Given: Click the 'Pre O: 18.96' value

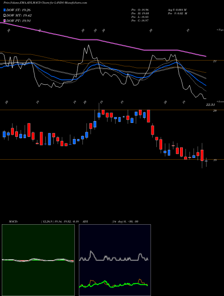Looking at the screenshot, I should coord(140,10).
